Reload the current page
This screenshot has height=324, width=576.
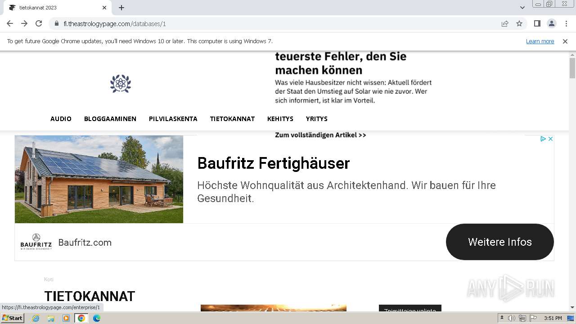[x=39, y=23]
